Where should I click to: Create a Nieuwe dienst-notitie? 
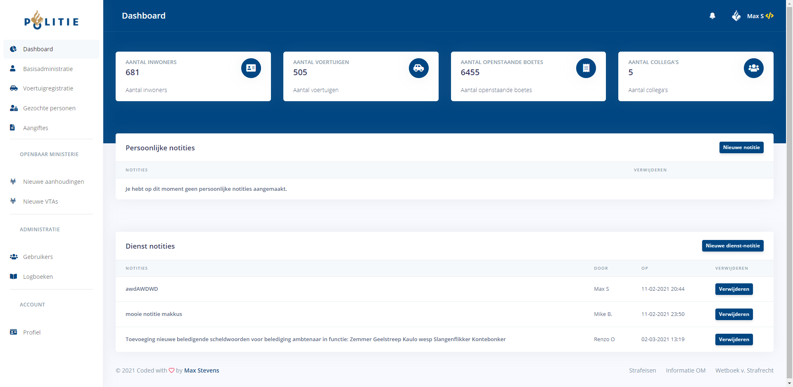click(732, 246)
